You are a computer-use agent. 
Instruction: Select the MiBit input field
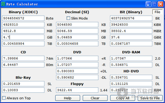pos(131,31)
